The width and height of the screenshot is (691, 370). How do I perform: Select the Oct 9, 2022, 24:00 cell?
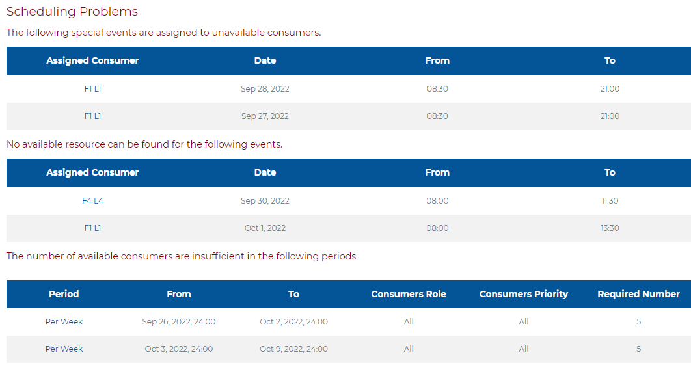pyautogui.click(x=293, y=349)
